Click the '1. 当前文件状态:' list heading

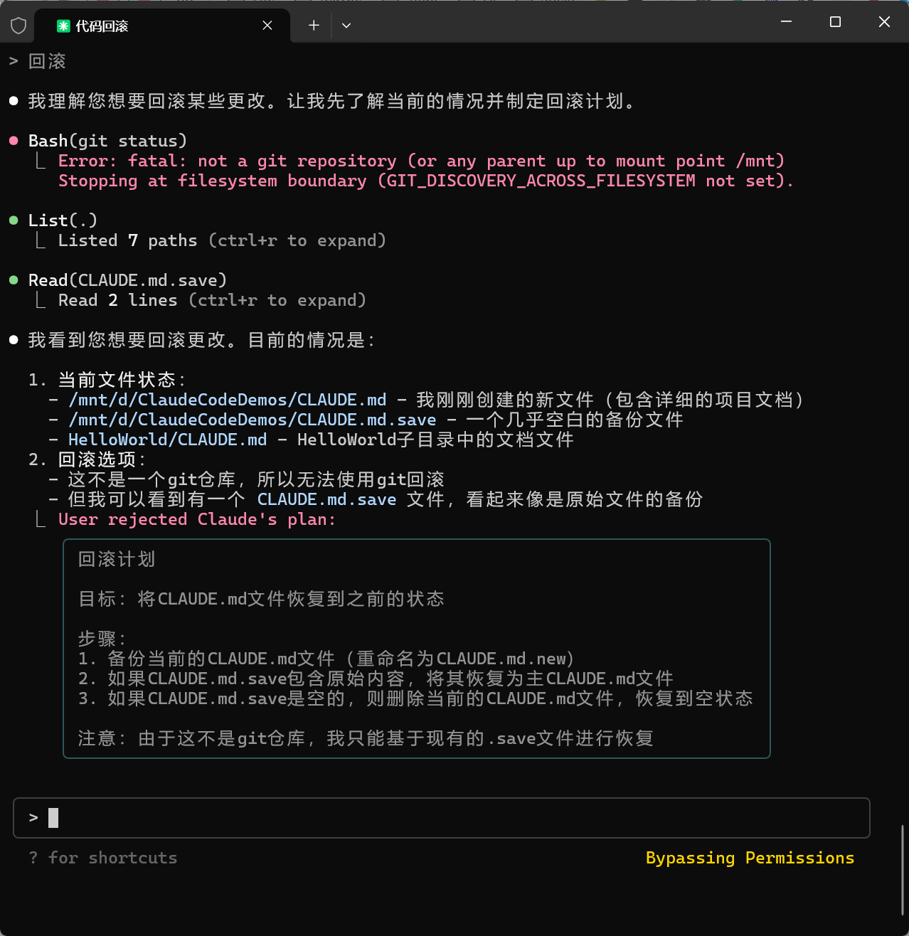coord(107,380)
